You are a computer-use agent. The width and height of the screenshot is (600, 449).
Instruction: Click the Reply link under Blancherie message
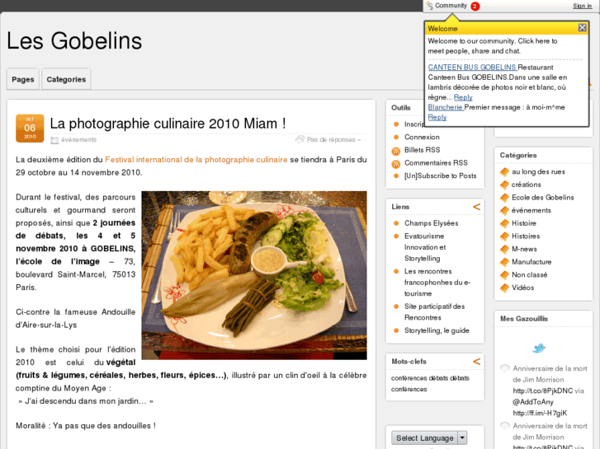(x=437, y=117)
